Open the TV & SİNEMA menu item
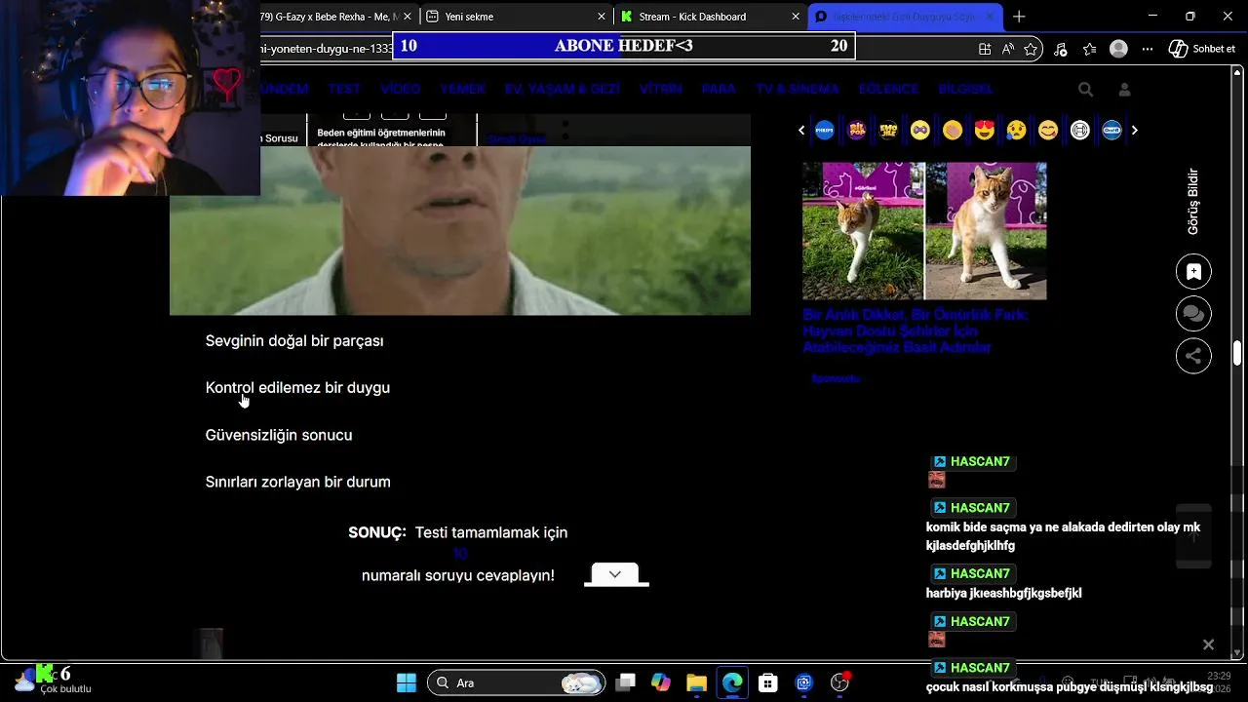 [x=797, y=89]
